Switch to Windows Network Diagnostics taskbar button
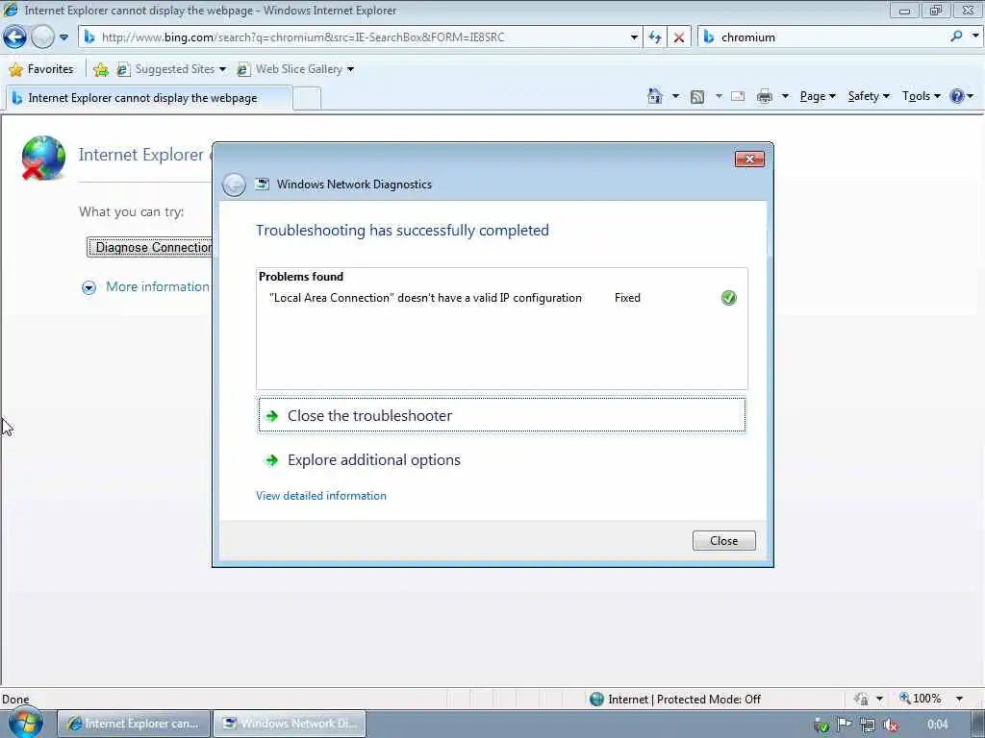The width and height of the screenshot is (985, 738). [x=290, y=724]
